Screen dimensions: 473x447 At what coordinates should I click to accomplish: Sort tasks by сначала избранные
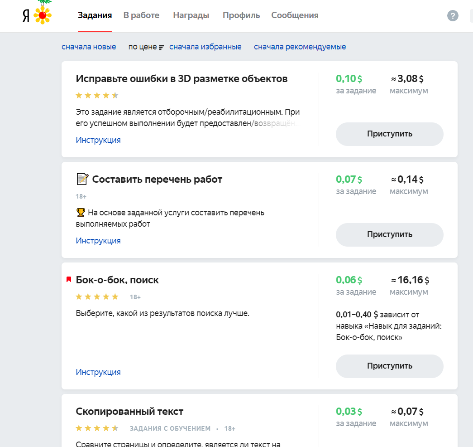pos(205,47)
